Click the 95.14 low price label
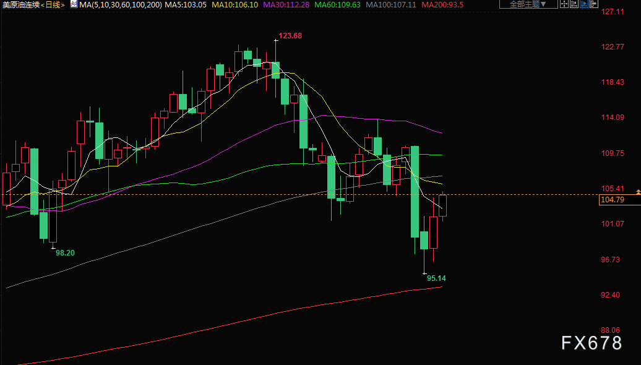 [436, 278]
